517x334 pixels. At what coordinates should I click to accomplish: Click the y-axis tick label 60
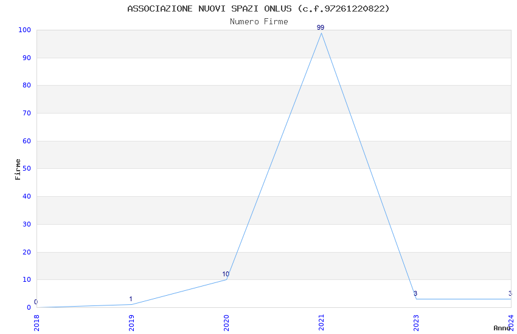tap(26, 141)
